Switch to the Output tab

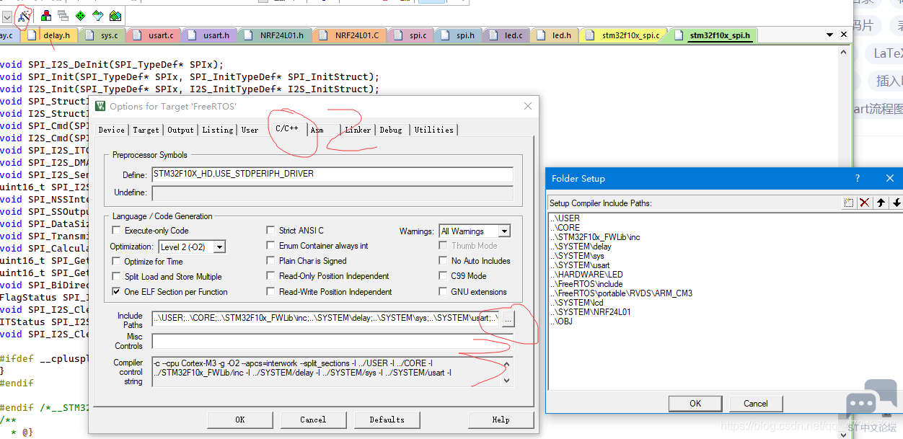coord(180,130)
